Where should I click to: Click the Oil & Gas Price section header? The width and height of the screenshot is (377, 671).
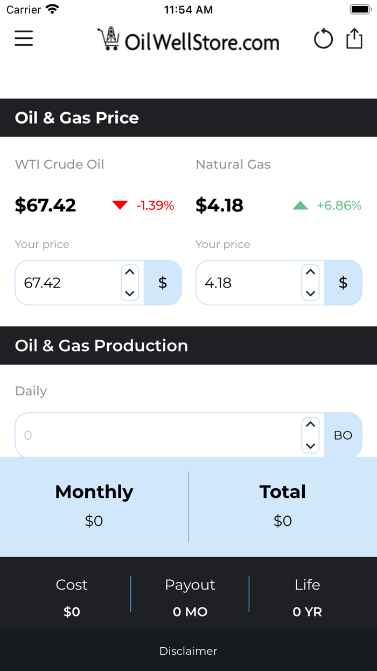76,118
